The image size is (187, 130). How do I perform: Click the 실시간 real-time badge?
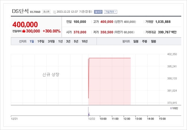tap(98, 12)
